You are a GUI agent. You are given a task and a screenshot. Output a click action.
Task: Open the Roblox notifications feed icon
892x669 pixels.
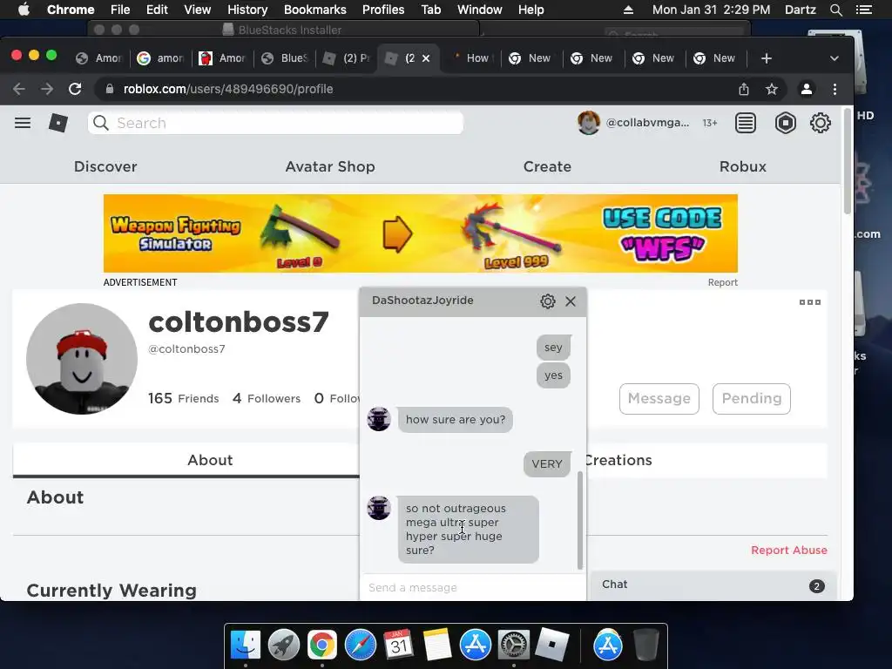[746, 123]
